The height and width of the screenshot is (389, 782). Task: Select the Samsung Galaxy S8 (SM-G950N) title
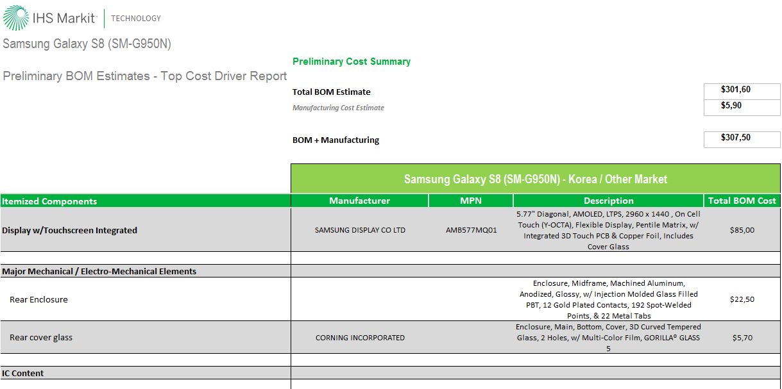87,44
